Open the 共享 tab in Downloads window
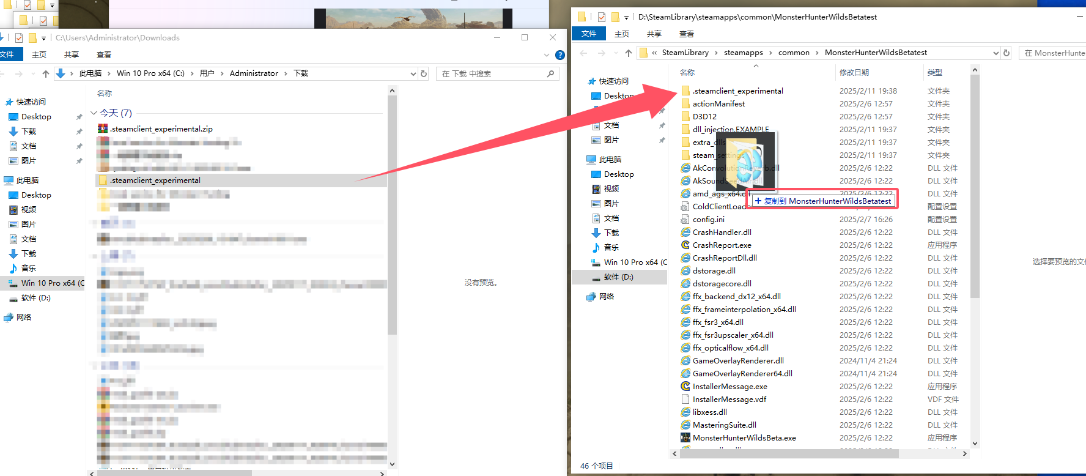1086x476 pixels. 72,54
